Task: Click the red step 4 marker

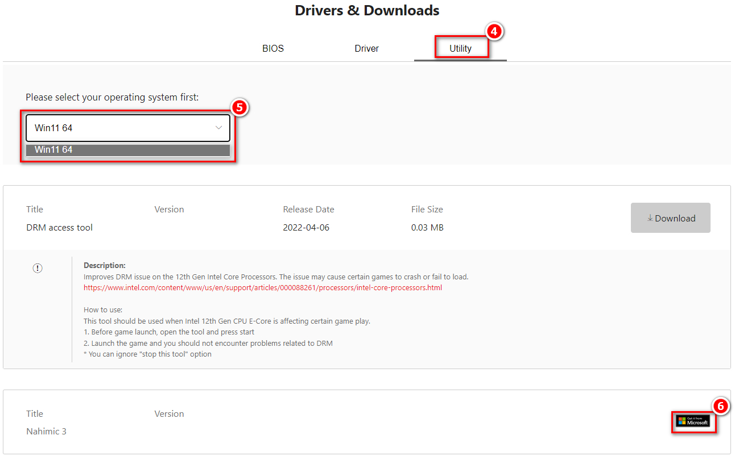Action: (x=494, y=32)
